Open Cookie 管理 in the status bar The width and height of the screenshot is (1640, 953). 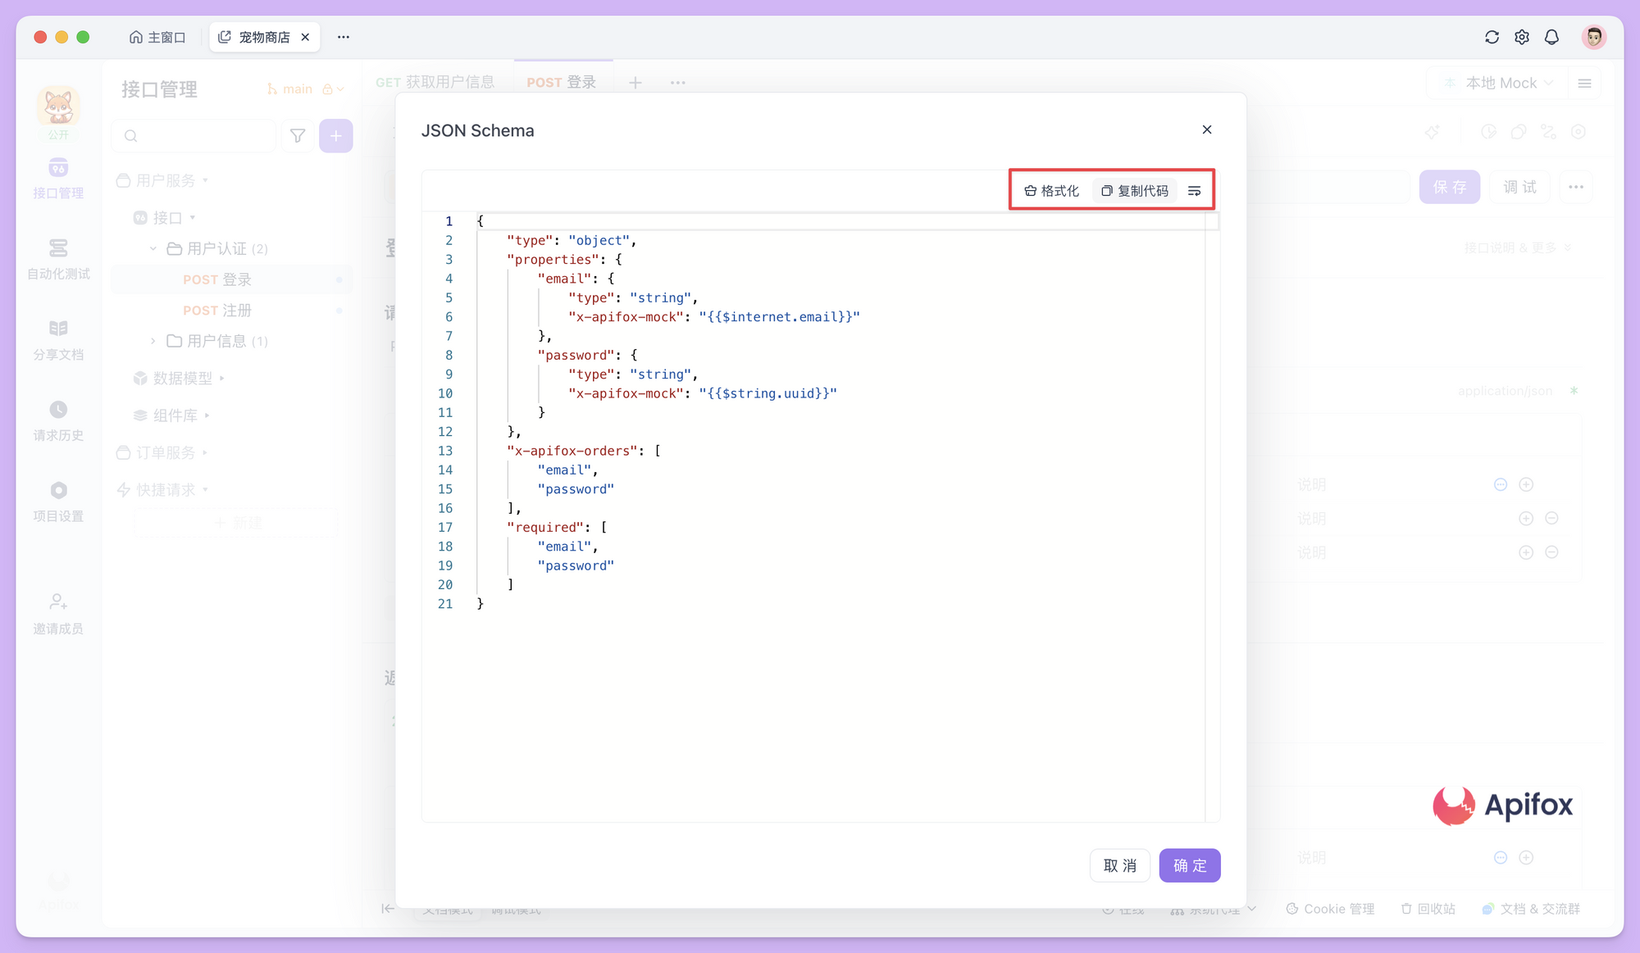[1330, 908]
